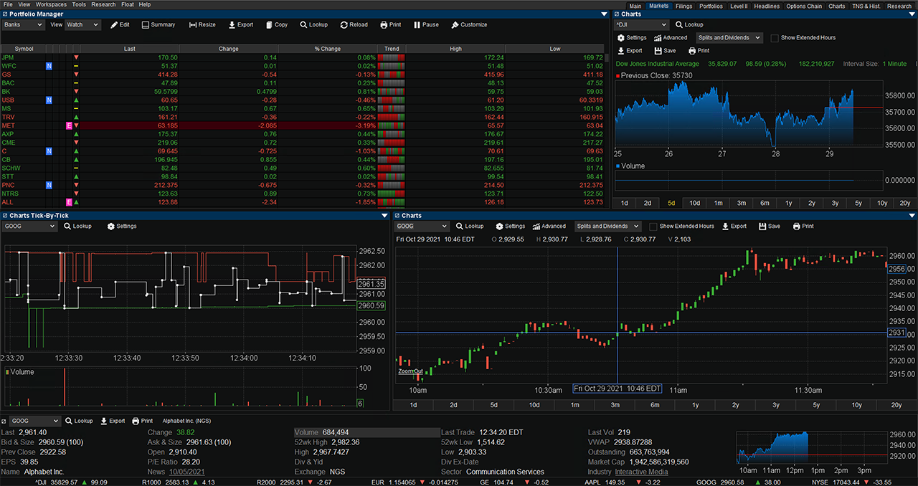Open the File menu

[8, 4]
